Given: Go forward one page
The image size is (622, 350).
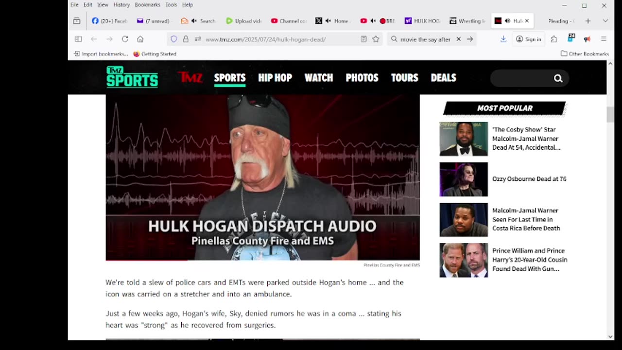Looking at the screenshot, I should point(109,39).
